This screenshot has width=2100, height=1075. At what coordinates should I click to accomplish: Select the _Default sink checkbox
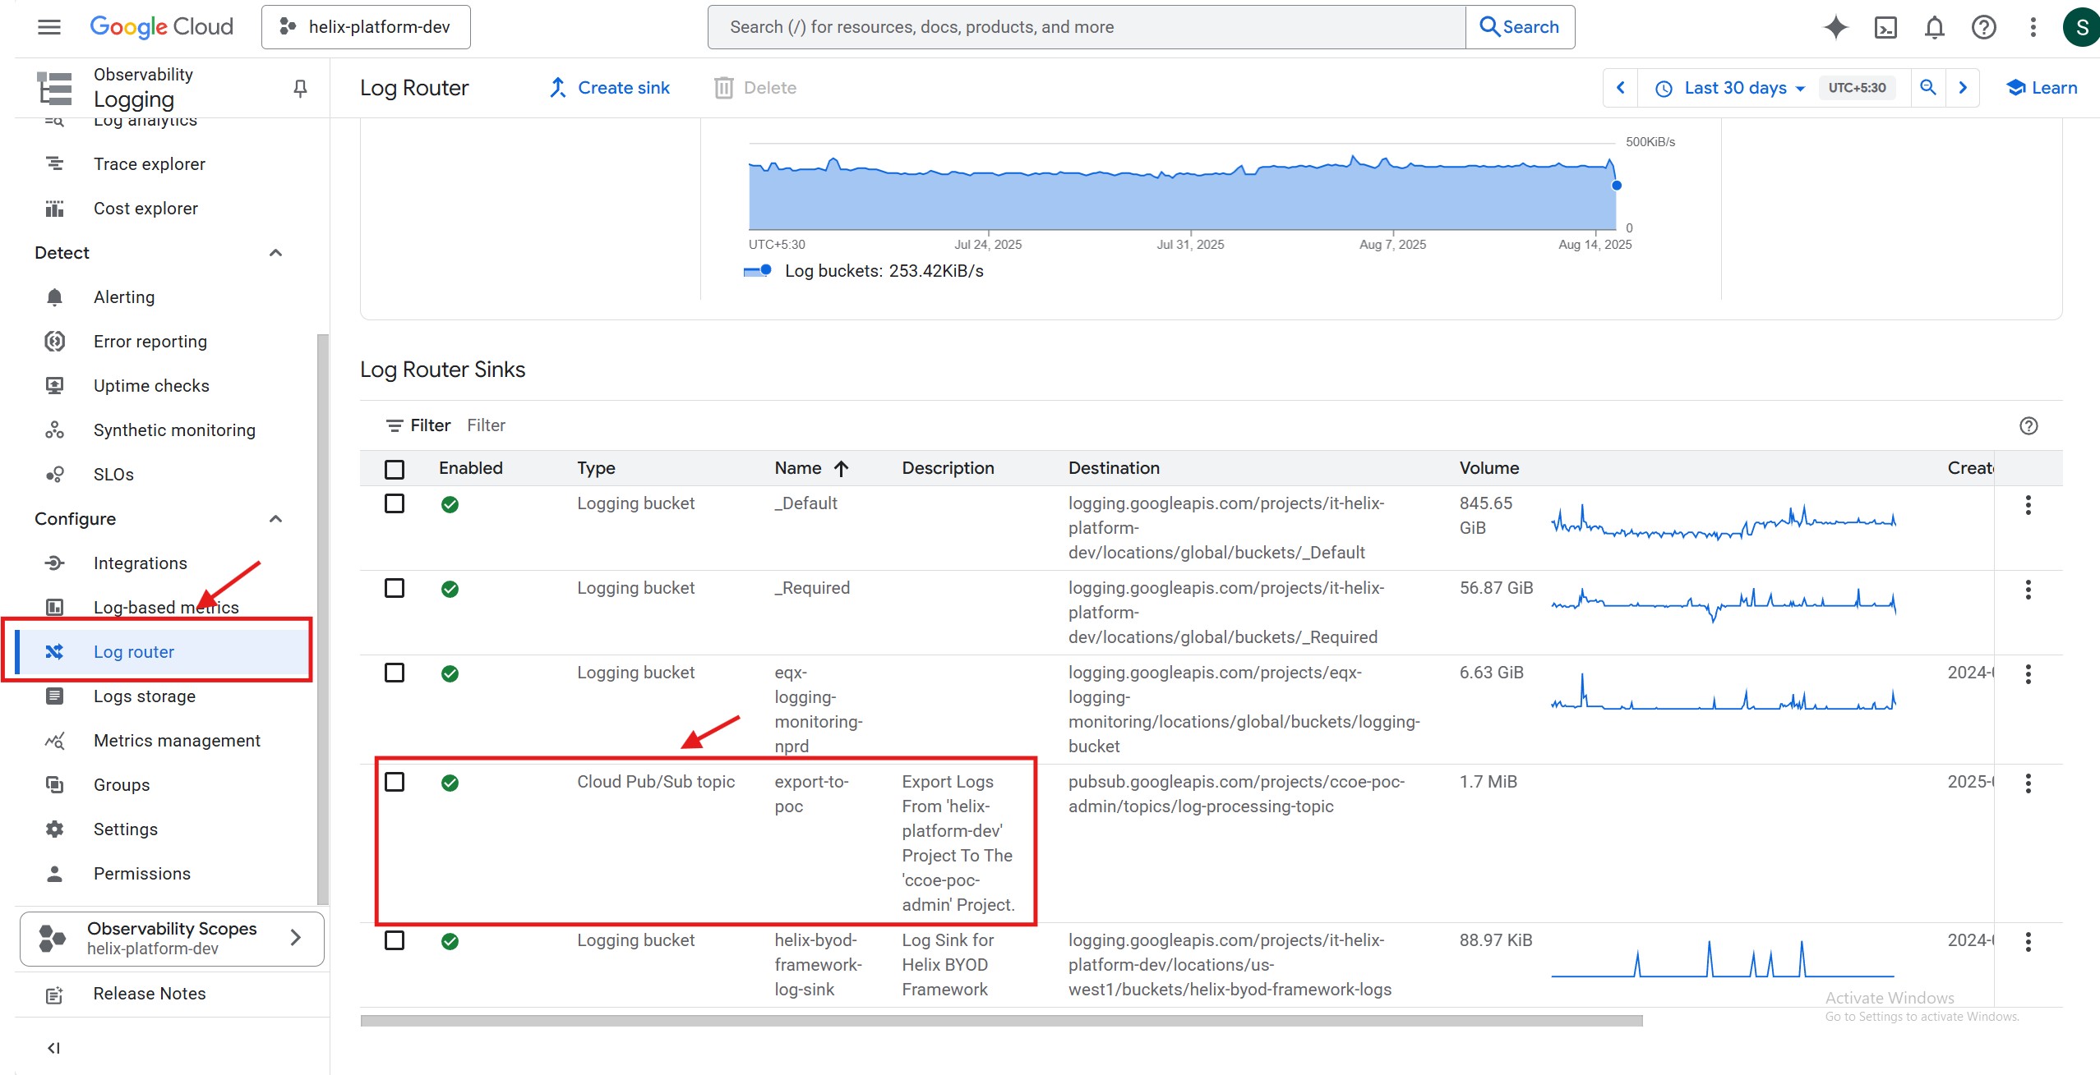[395, 503]
